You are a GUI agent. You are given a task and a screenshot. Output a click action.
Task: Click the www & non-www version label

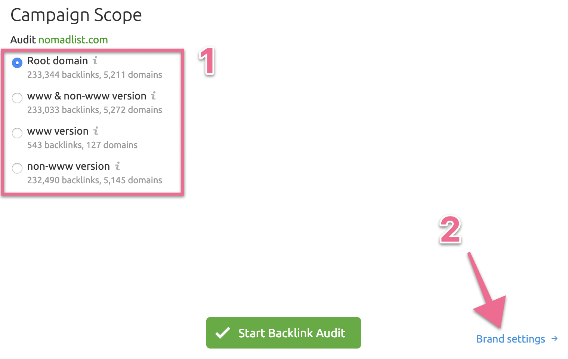[x=87, y=96]
